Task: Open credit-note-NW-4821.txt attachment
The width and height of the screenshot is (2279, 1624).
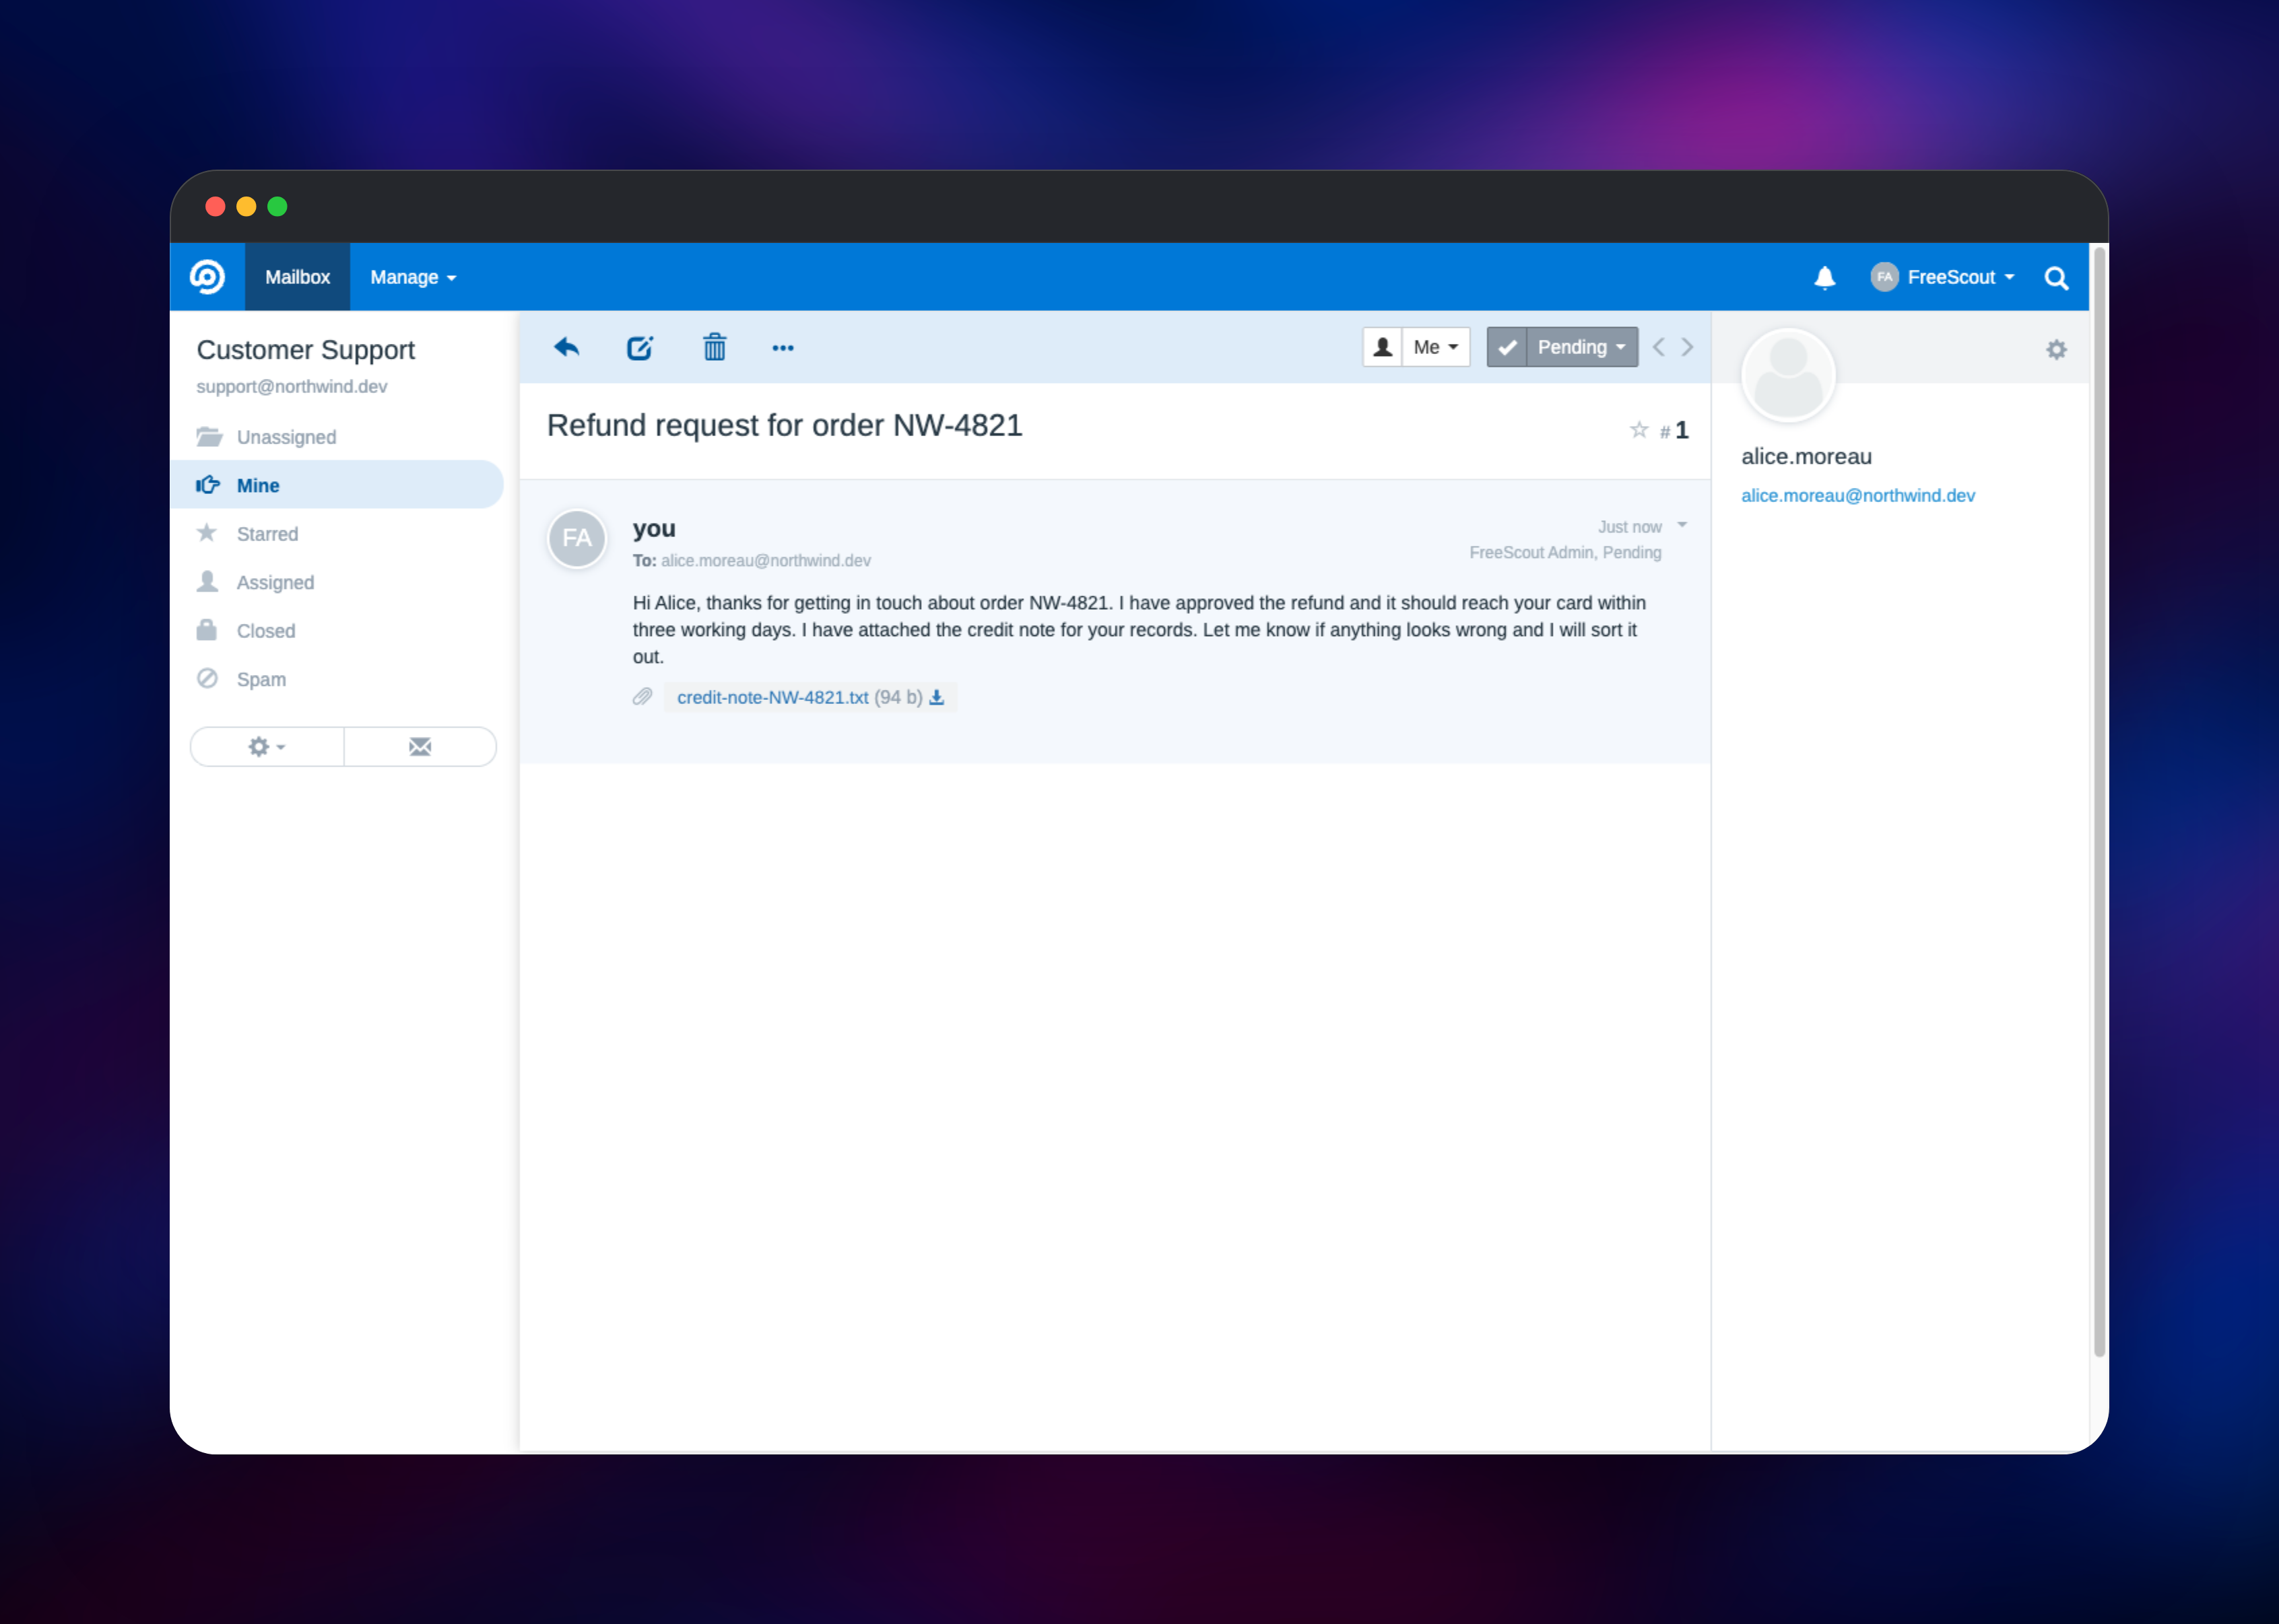Action: (x=772, y=697)
